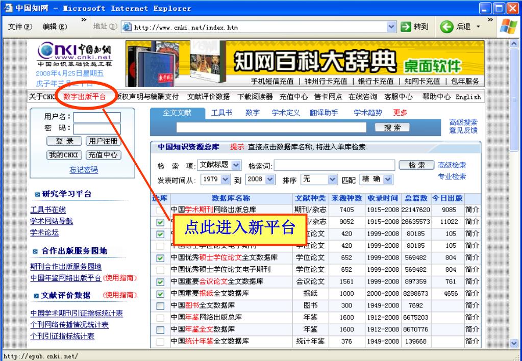Click 简介 for 中国图书全文数据库 row
Viewport: 522px width, 361px height.
(x=472, y=305)
